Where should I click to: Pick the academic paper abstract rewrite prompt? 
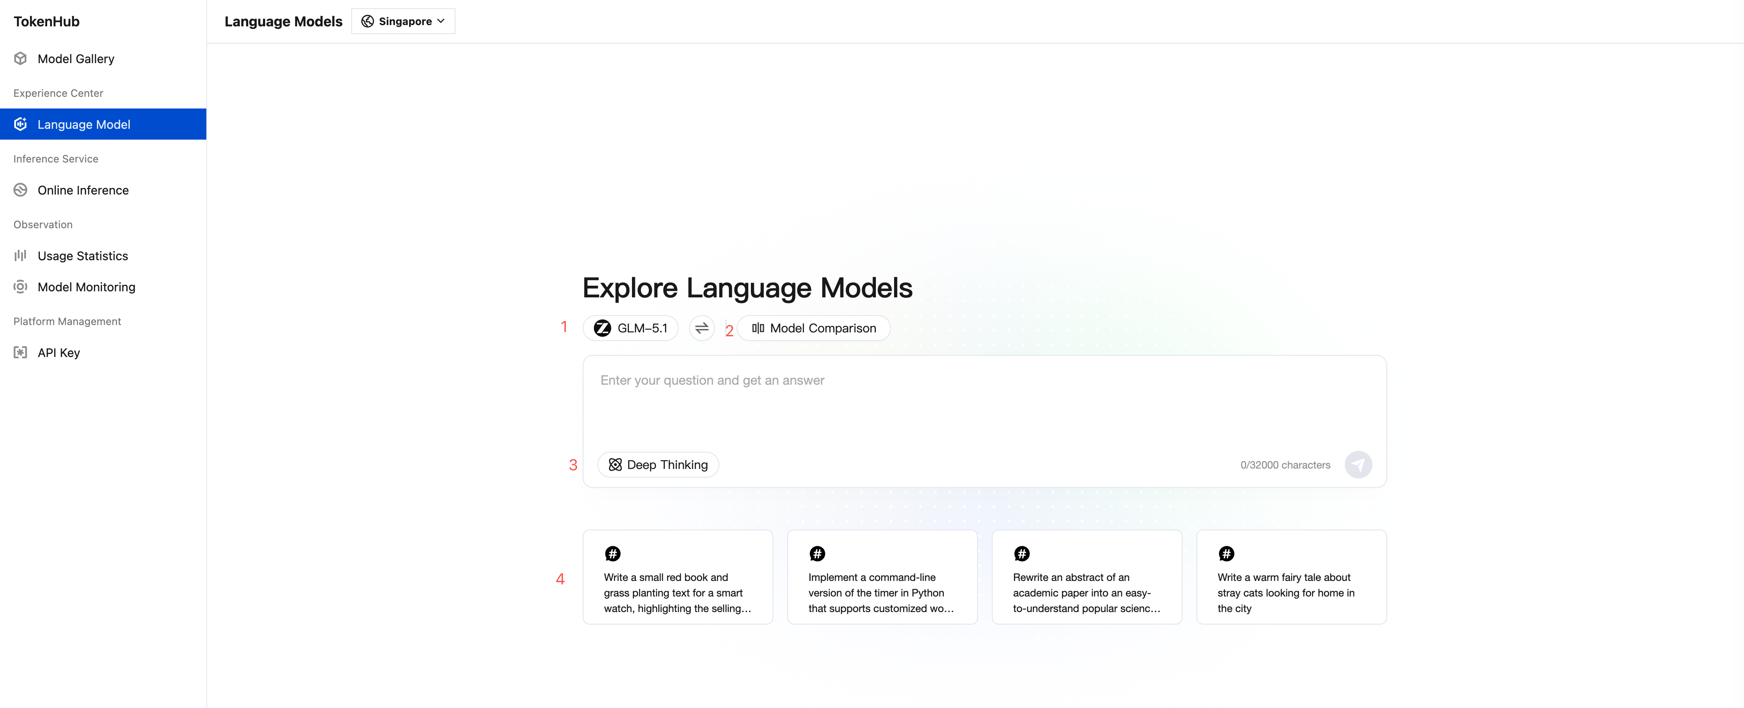click(x=1086, y=577)
